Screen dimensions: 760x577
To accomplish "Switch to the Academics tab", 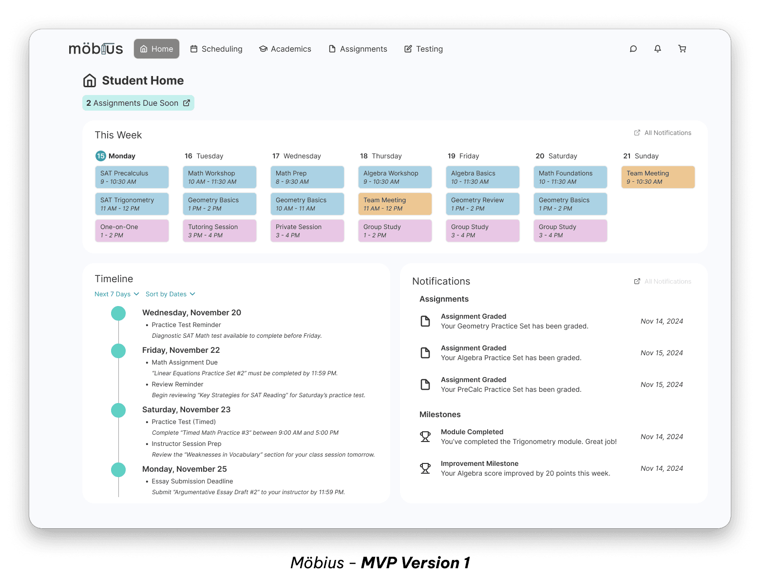I will coord(285,49).
